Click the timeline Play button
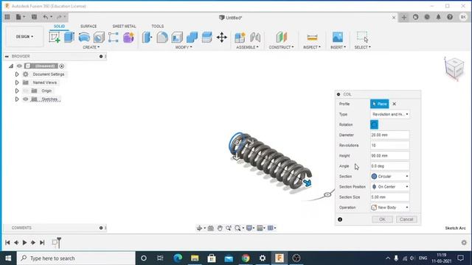 click(x=24, y=242)
